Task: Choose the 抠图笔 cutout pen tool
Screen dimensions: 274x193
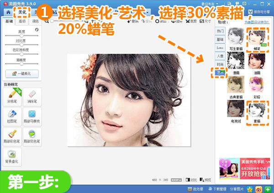Action: pos(12,117)
